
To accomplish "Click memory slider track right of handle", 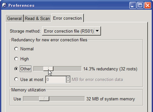I will (x=67, y=99).
